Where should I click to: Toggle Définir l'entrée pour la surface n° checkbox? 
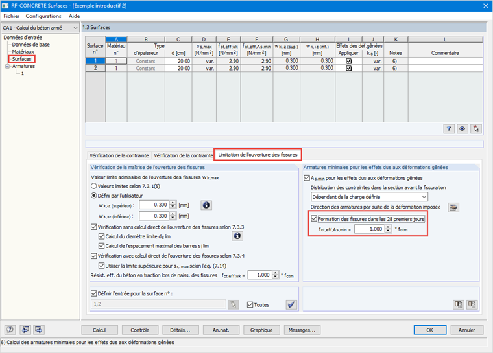(x=93, y=293)
